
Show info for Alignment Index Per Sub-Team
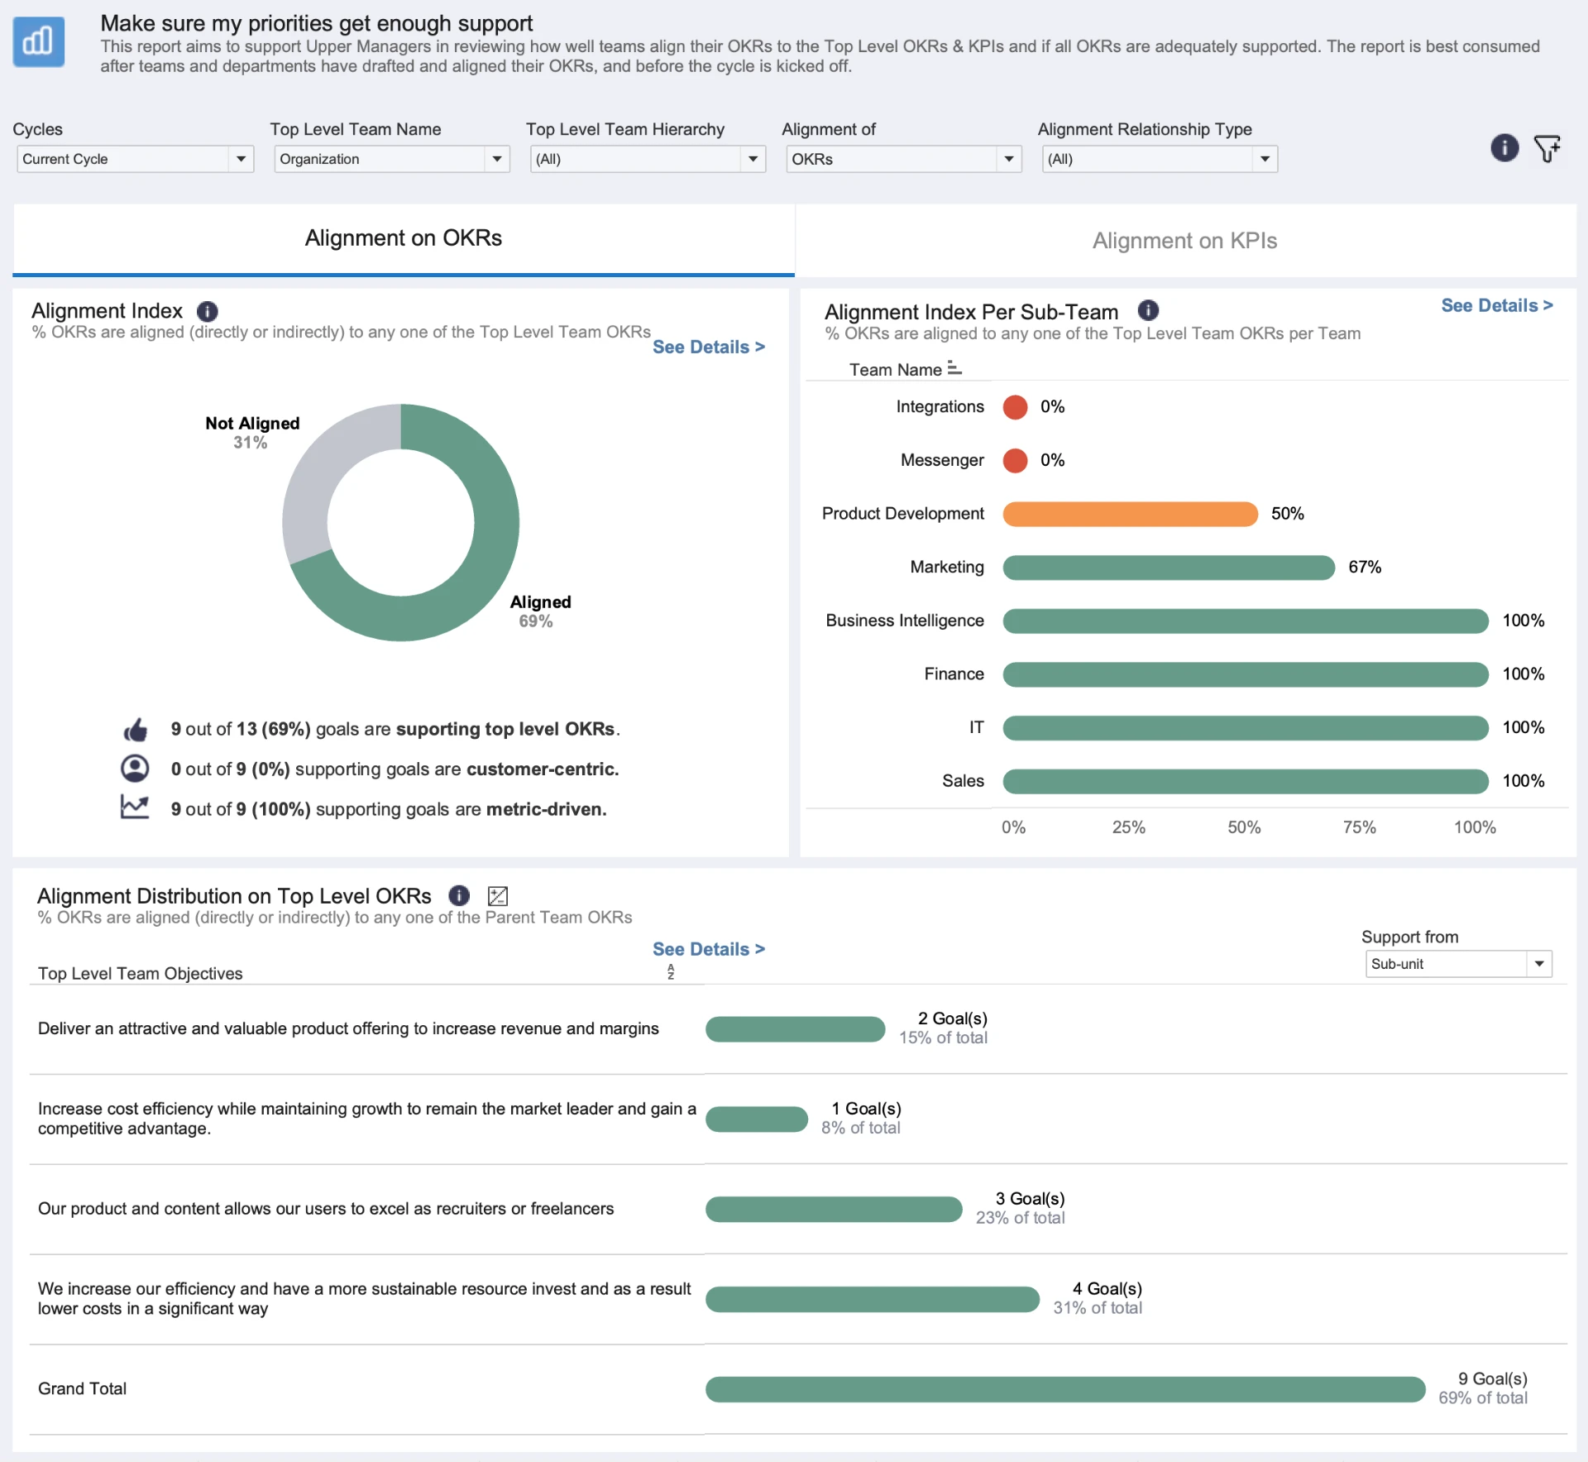(x=1148, y=310)
